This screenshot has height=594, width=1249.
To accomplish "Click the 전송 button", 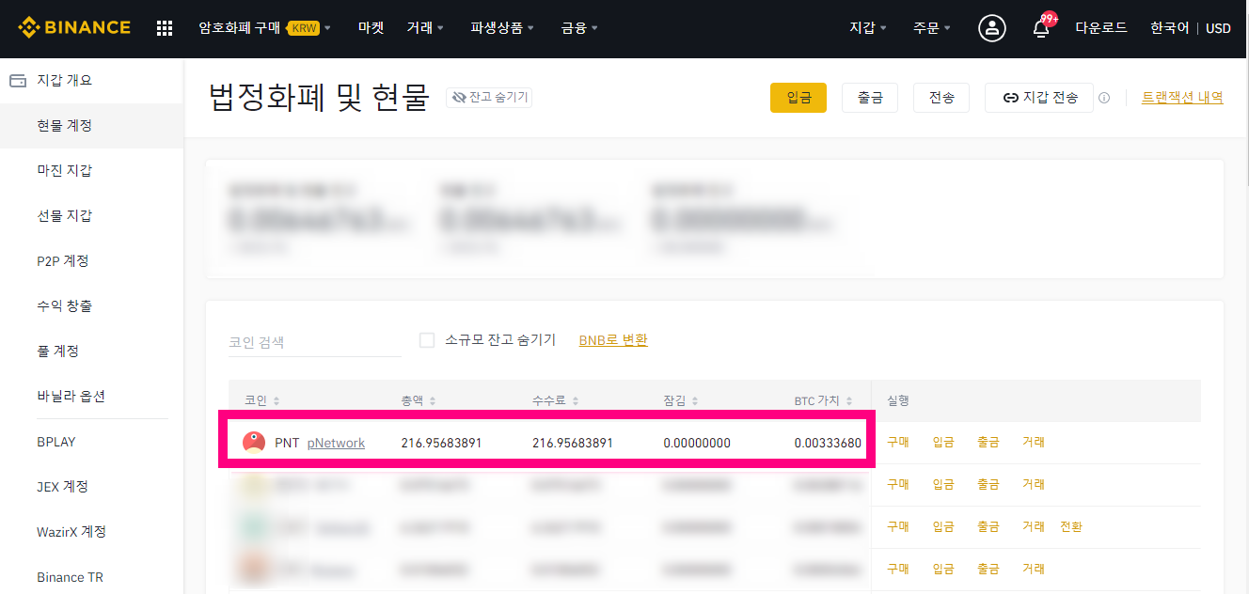I will click(x=941, y=98).
